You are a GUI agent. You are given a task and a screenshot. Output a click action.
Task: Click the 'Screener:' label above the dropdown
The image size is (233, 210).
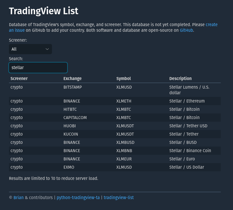[x=18, y=40]
